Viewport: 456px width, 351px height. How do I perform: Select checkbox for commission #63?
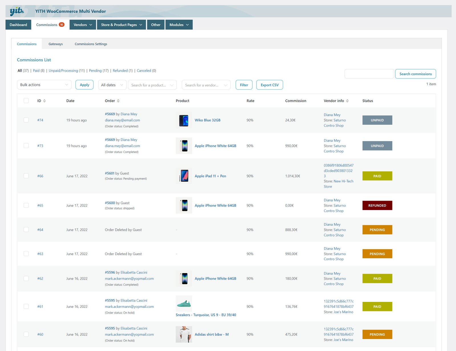(x=26, y=253)
